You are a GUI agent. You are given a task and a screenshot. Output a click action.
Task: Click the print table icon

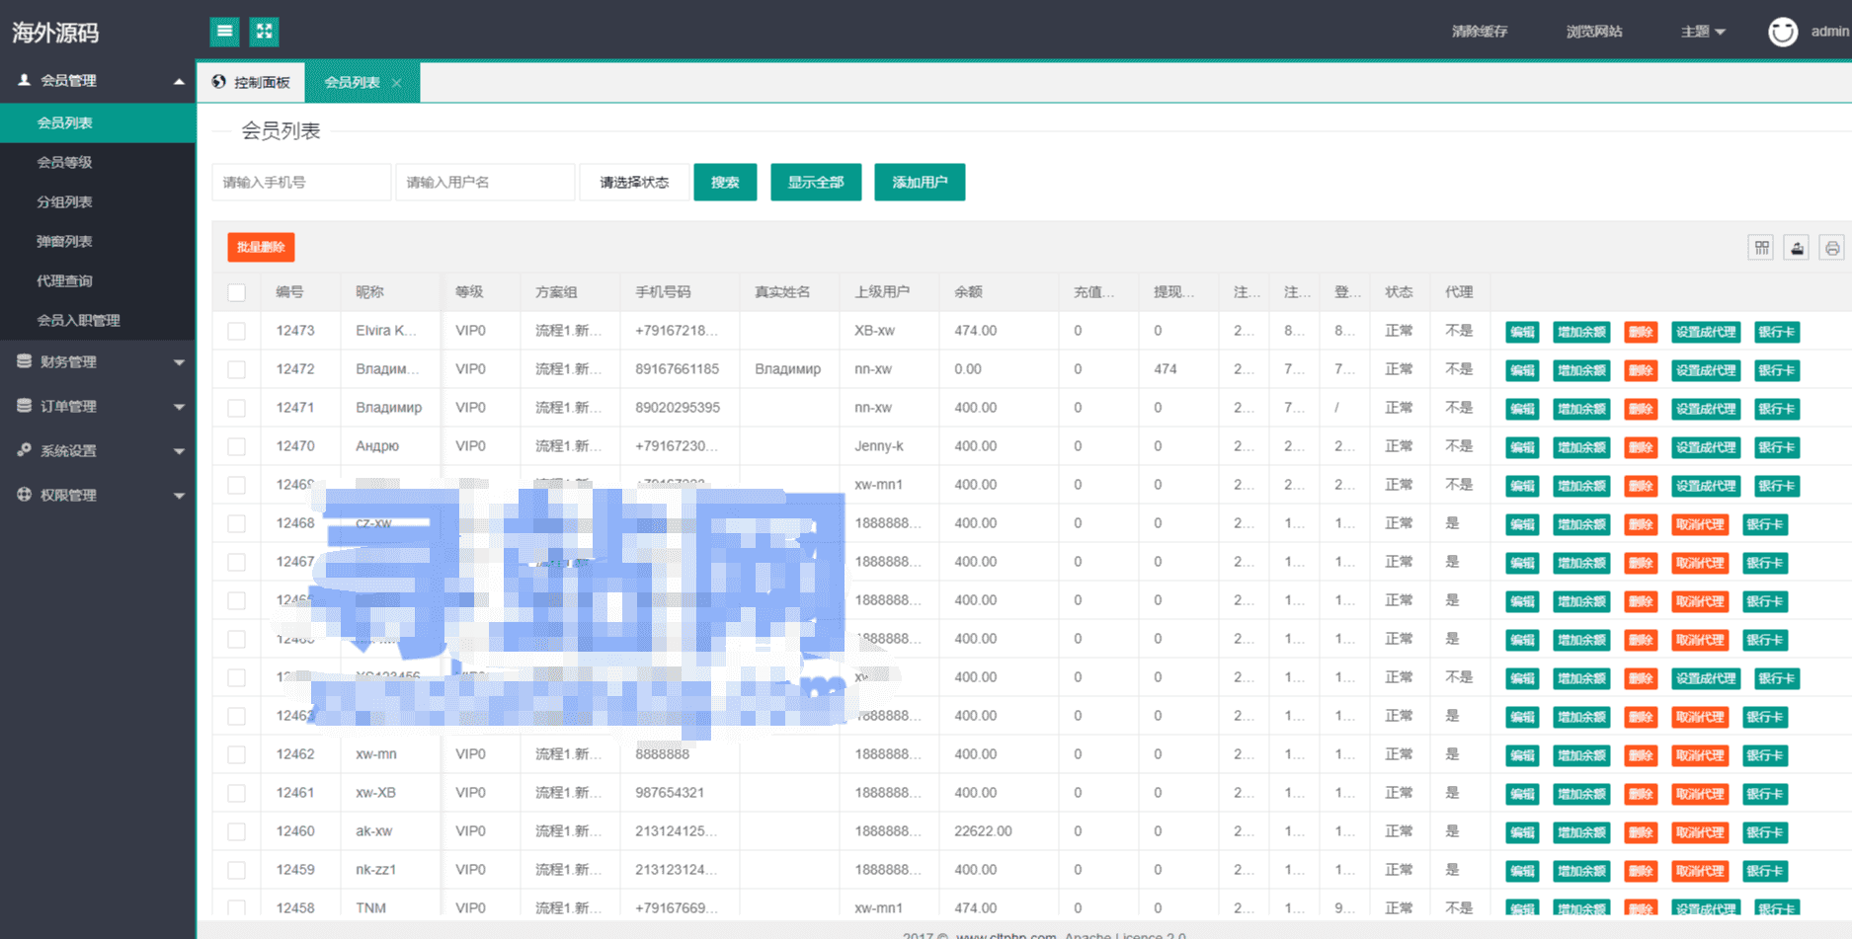[1832, 248]
